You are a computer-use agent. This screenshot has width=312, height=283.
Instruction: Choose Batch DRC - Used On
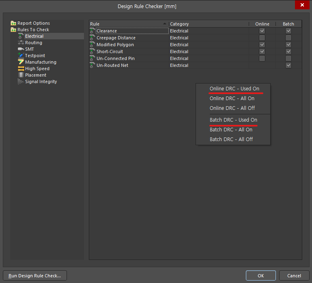click(233, 120)
